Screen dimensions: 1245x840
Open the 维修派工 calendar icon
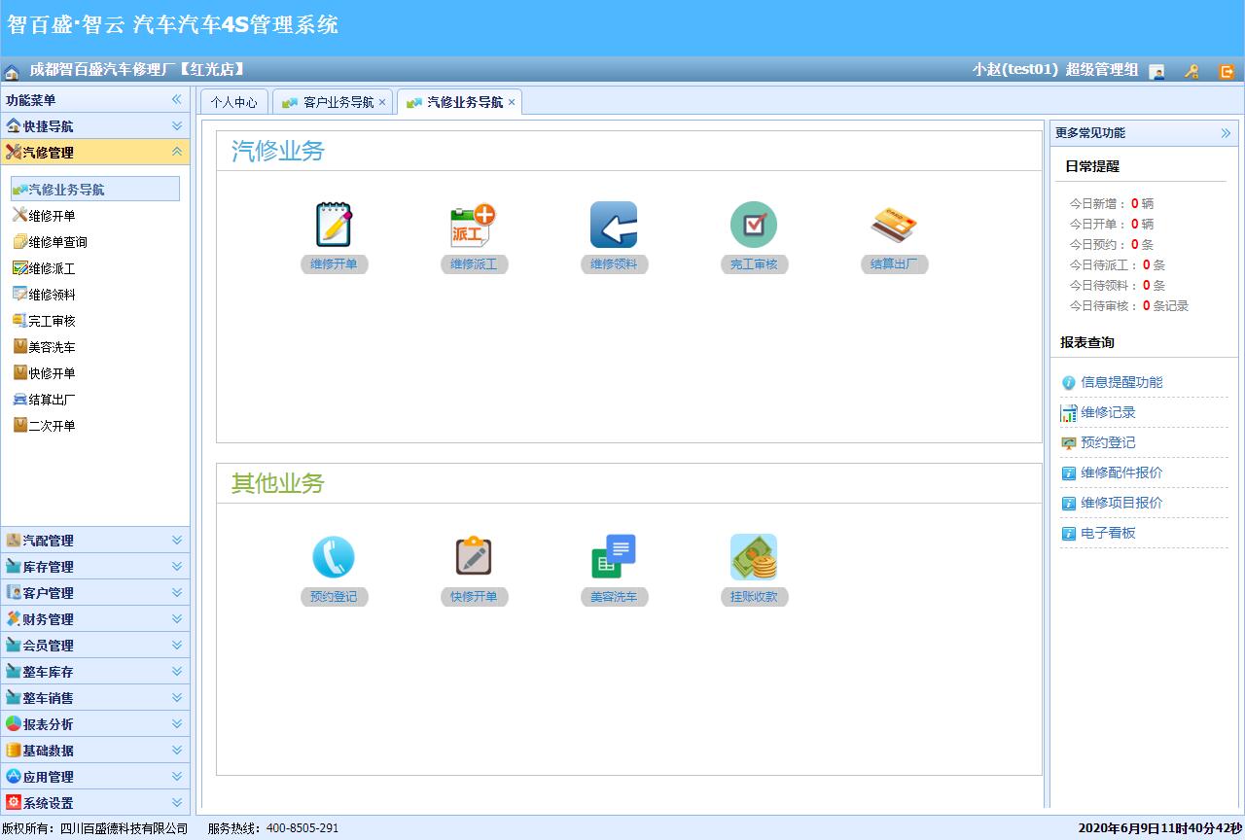pos(474,225)
